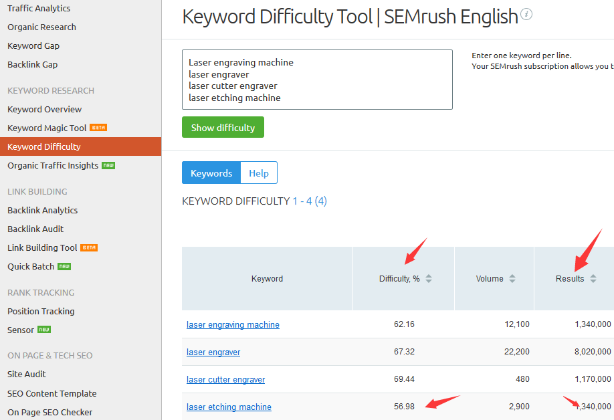Screen dimensions: 614x420
Task: Open 'laser engraver' keyword link
Action: tap(213, 352)
